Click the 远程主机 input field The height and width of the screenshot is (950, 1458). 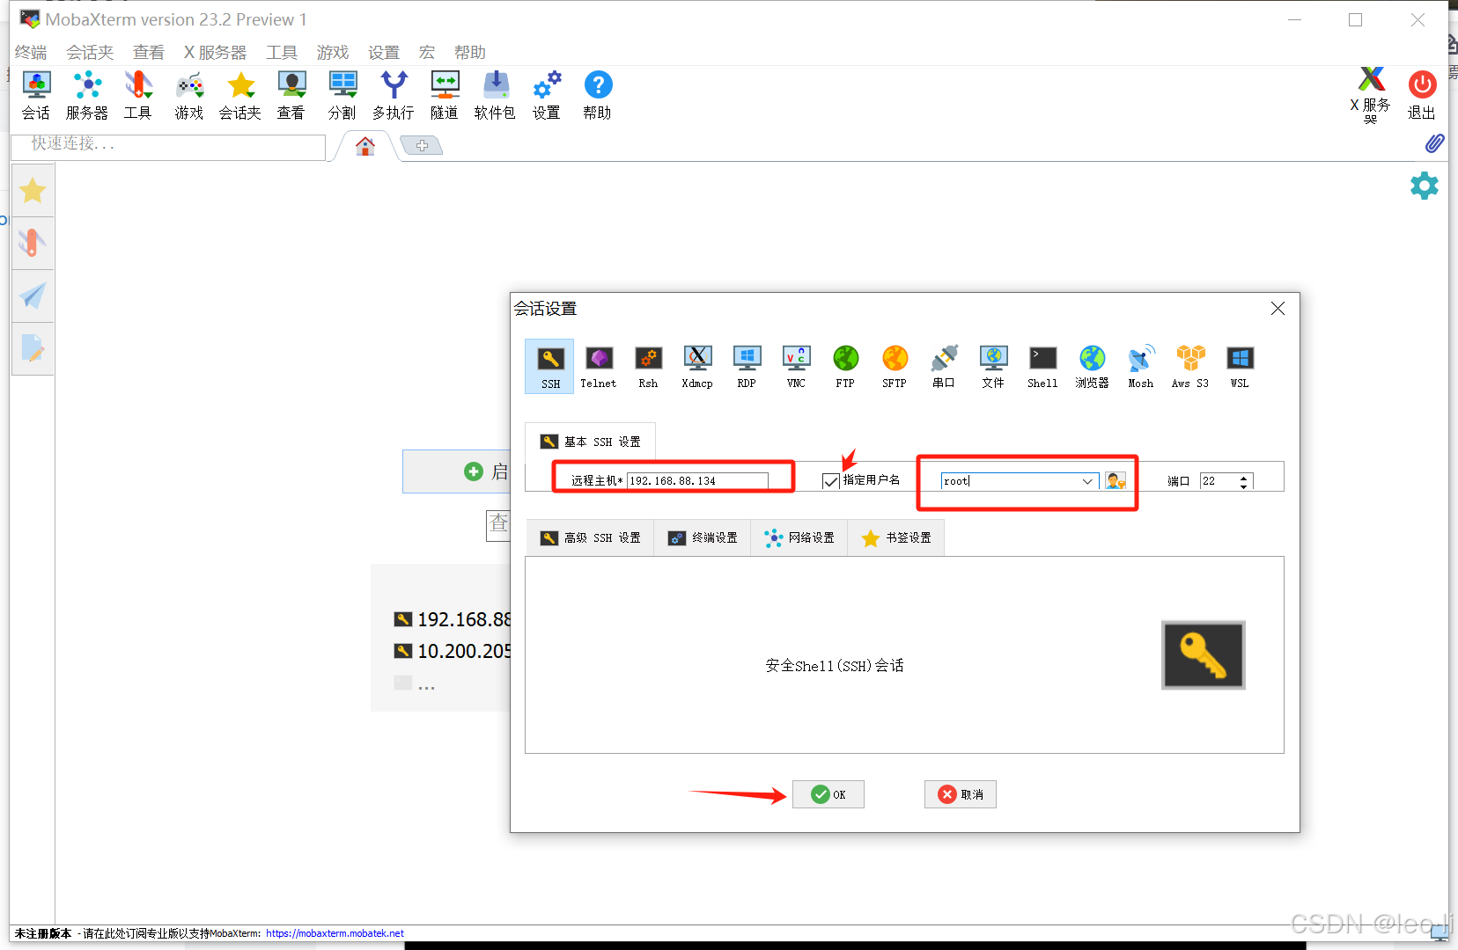(x=697, y=481)
